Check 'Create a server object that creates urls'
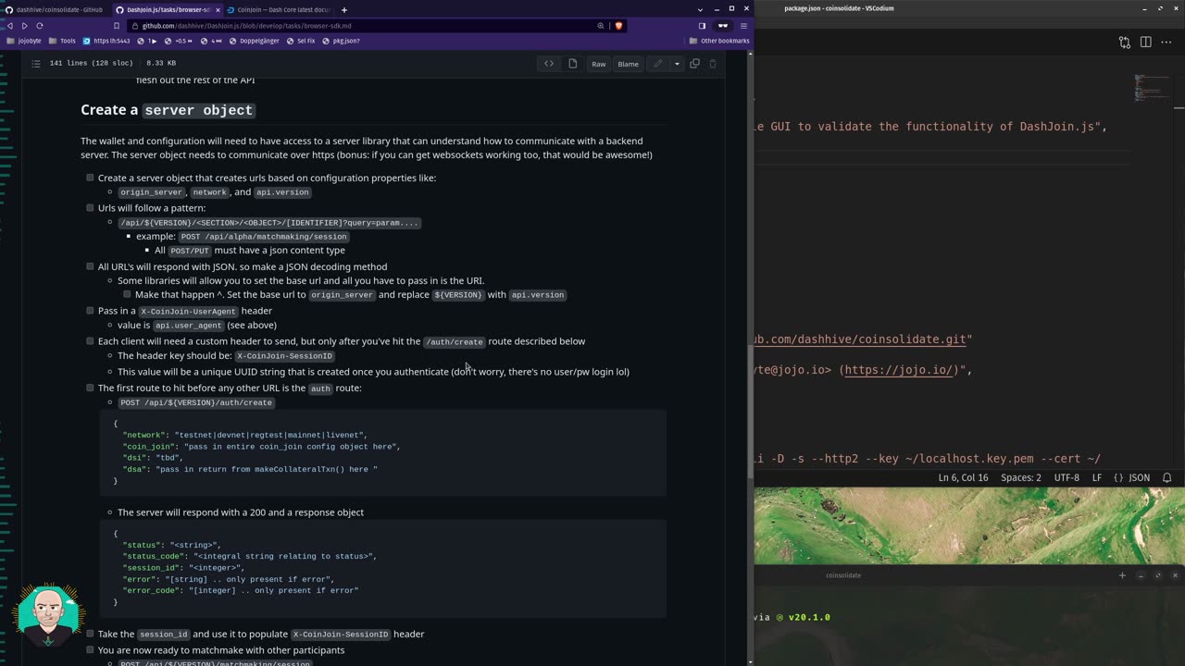Image resolution: width=1185 pixels, height=666 pixels. pyautogui.click(x=90, y=178)
